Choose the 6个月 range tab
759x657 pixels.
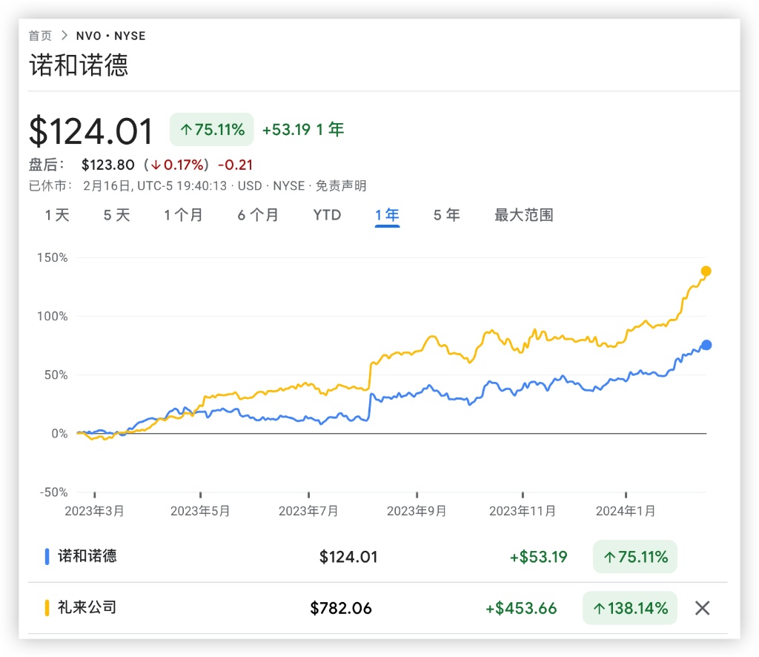(x=258, y=215)
